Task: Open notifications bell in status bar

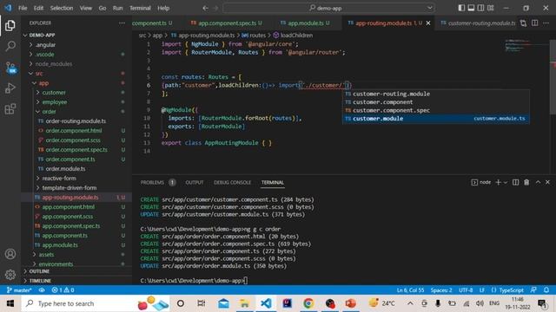Action: (x=546, y=290)
